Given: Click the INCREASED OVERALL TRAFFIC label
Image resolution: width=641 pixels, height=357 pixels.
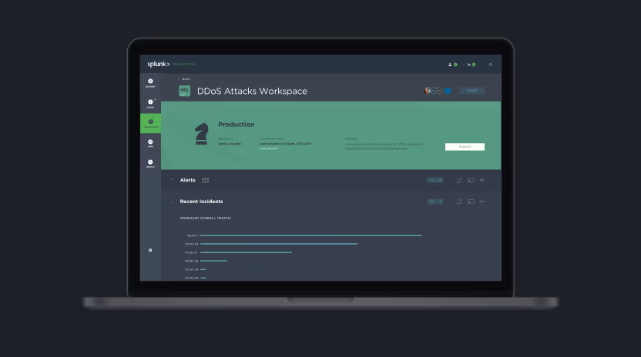Looking at the screenshot, I should [x=206, y=218].
